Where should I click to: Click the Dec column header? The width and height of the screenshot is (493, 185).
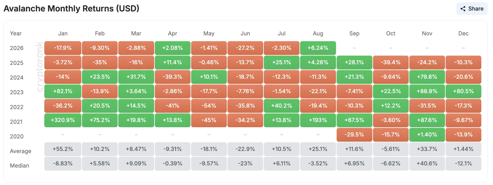click(x=464, y=34)
